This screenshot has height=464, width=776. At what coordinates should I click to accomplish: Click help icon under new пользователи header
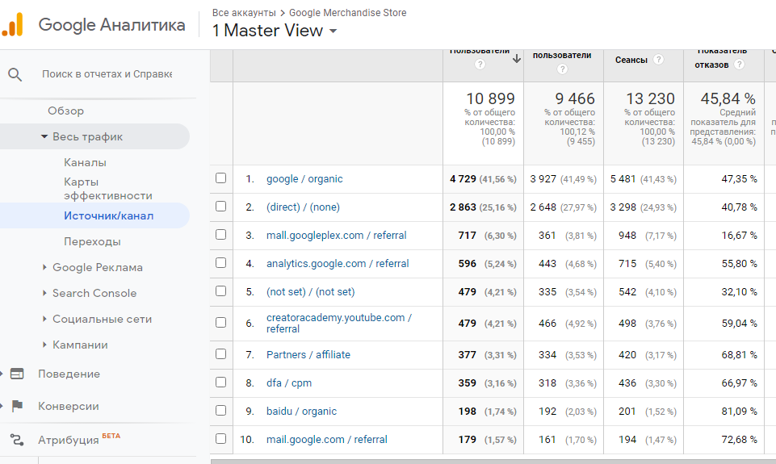pos(562,69)
